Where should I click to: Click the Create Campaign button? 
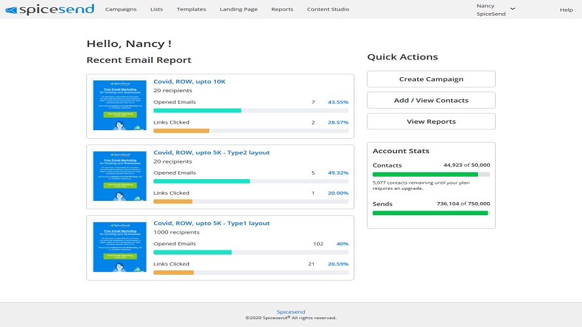tap(431, 79)
